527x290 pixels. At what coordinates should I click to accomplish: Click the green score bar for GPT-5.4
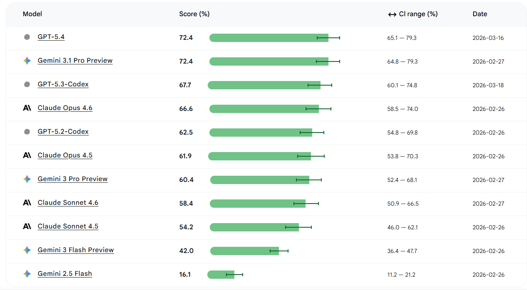269,38
